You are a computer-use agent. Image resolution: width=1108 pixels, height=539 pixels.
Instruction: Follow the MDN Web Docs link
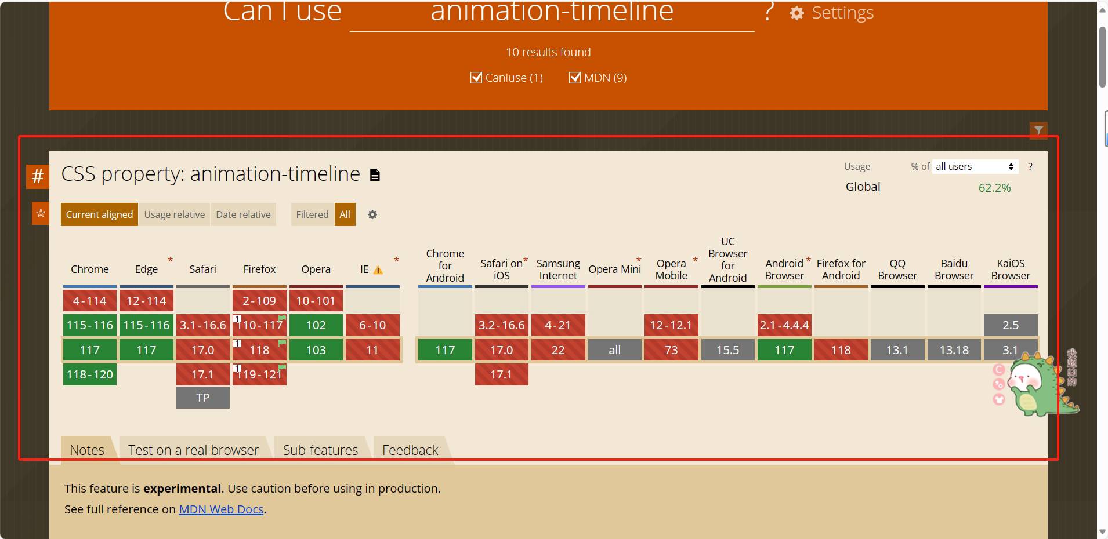[x=221, y=509]
